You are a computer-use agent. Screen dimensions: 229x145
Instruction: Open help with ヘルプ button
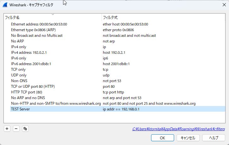click(x=214, y=138)
